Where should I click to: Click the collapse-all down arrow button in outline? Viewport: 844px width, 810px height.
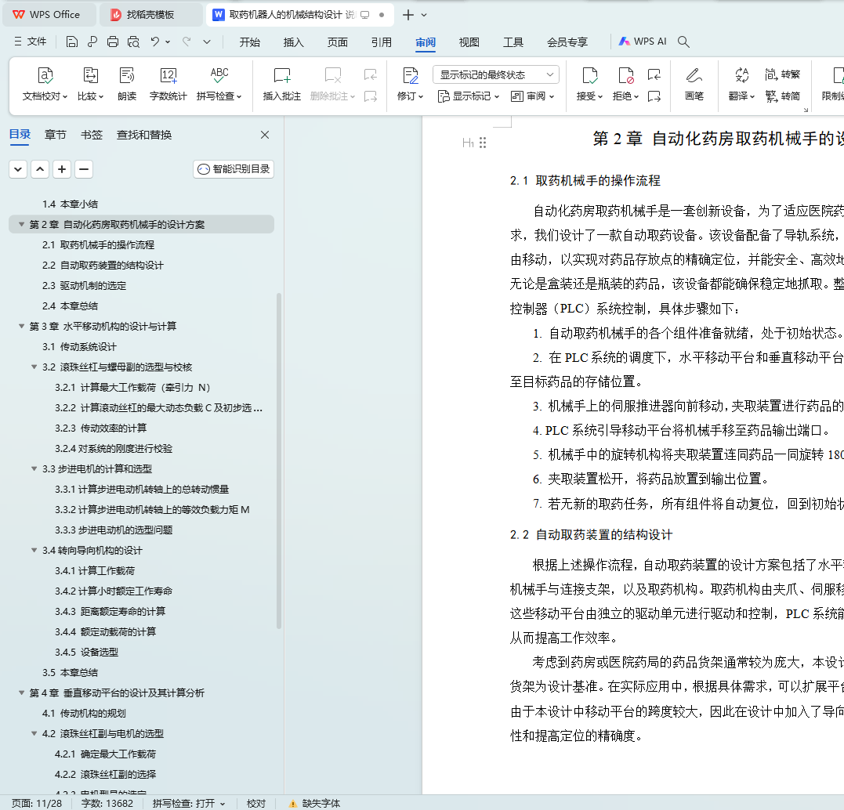(x=18, y=169)
